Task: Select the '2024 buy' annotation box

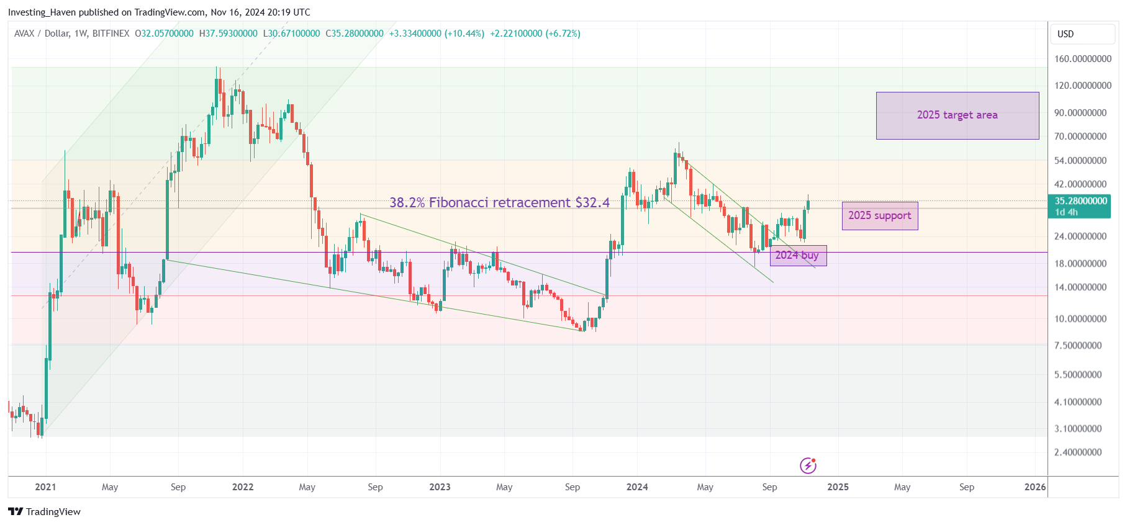Action: [x=798, y=255]
